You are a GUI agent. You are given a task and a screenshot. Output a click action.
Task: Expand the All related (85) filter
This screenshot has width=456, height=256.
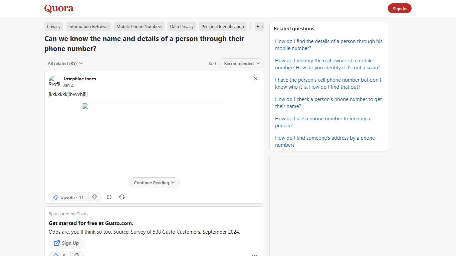pos(65,63)
